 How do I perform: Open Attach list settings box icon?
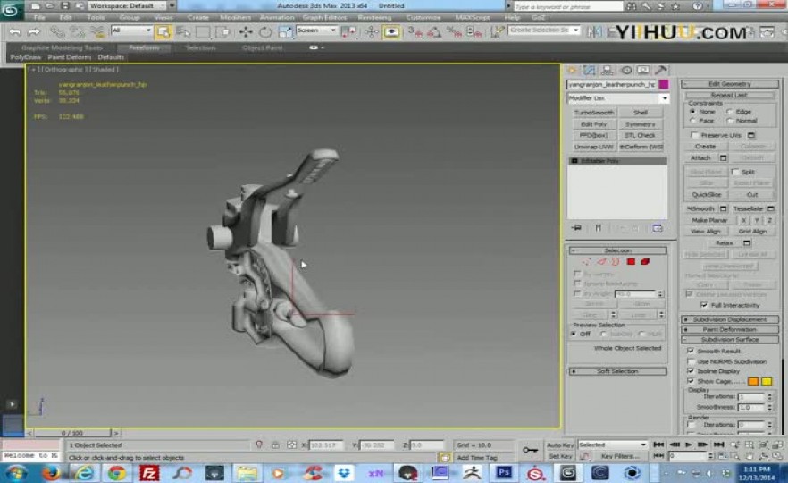(x=723, y=158)
